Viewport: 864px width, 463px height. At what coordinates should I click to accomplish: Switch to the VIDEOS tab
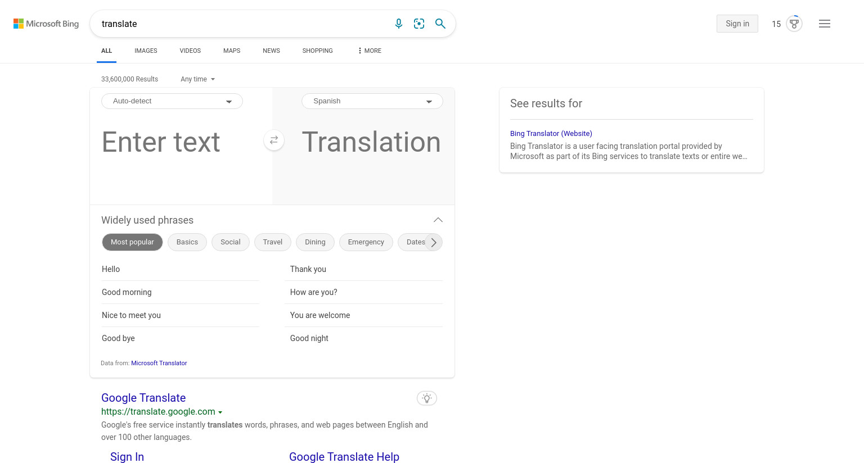coord(190,51)
